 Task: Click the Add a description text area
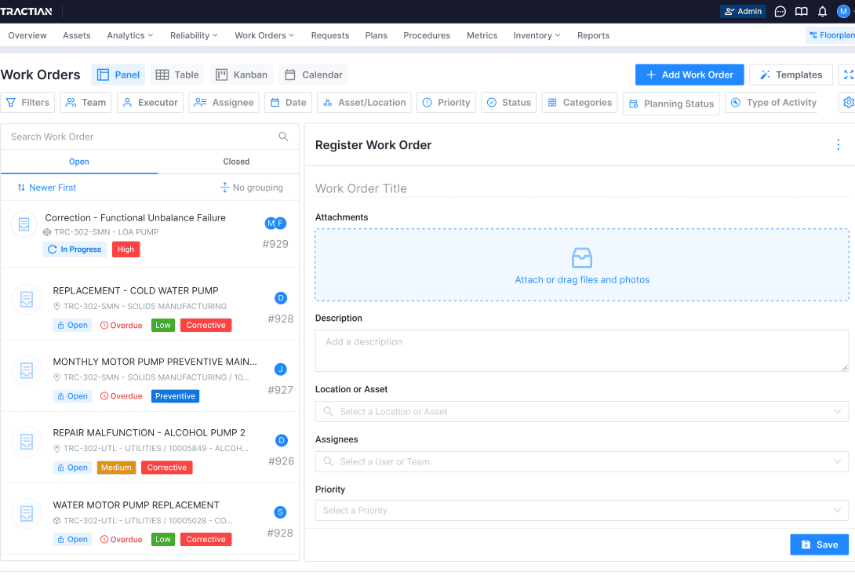[582, 351]
